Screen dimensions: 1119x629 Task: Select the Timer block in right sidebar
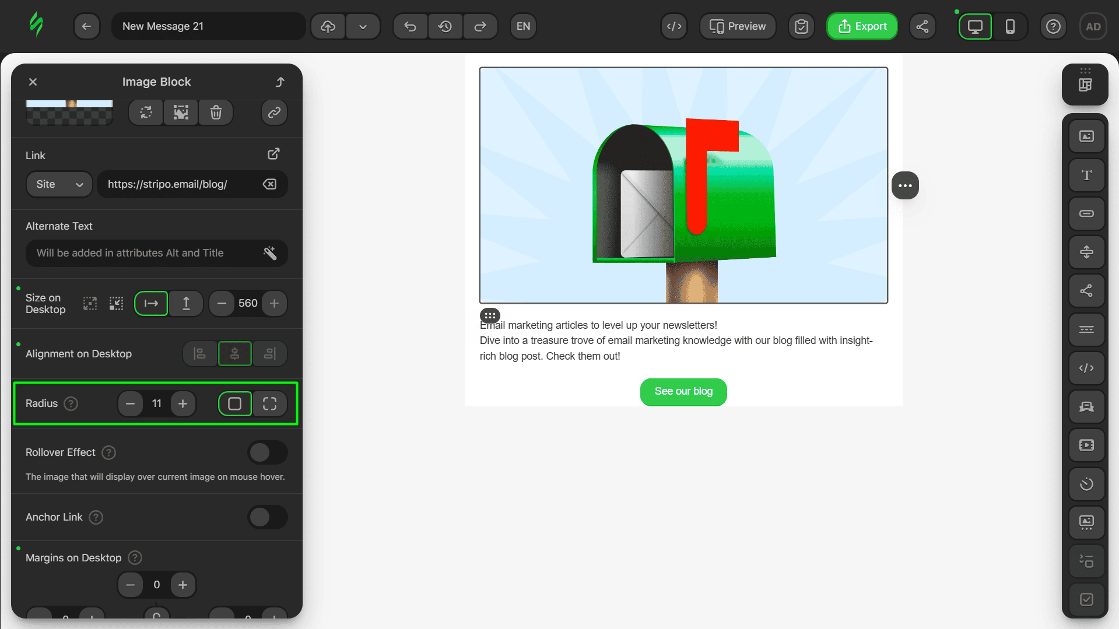tap(1086, 484)
